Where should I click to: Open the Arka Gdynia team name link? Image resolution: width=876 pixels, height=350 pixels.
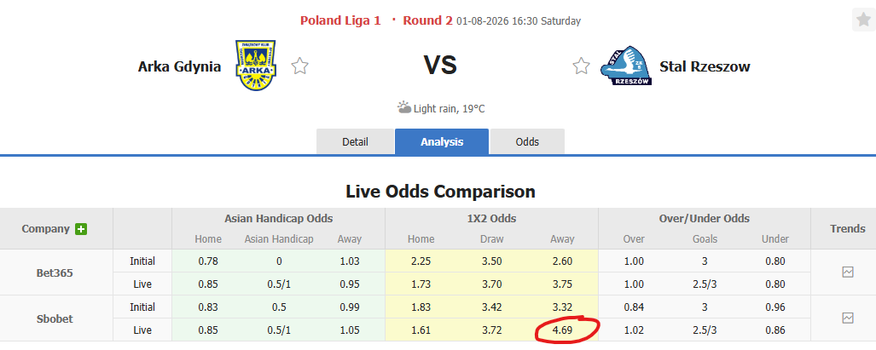click(x=179, y=67)
